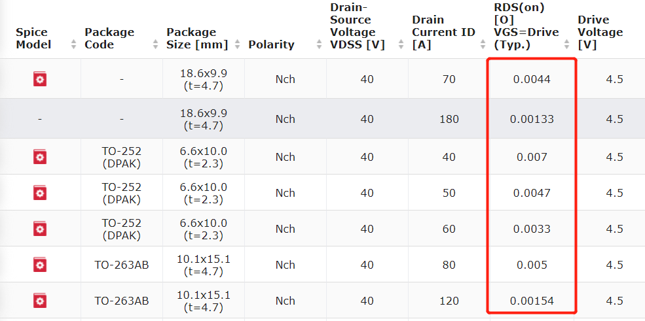Click sort arrows beside Spice Model header
Viewport: 645px width, 321px height.
(x=73, y=44)
